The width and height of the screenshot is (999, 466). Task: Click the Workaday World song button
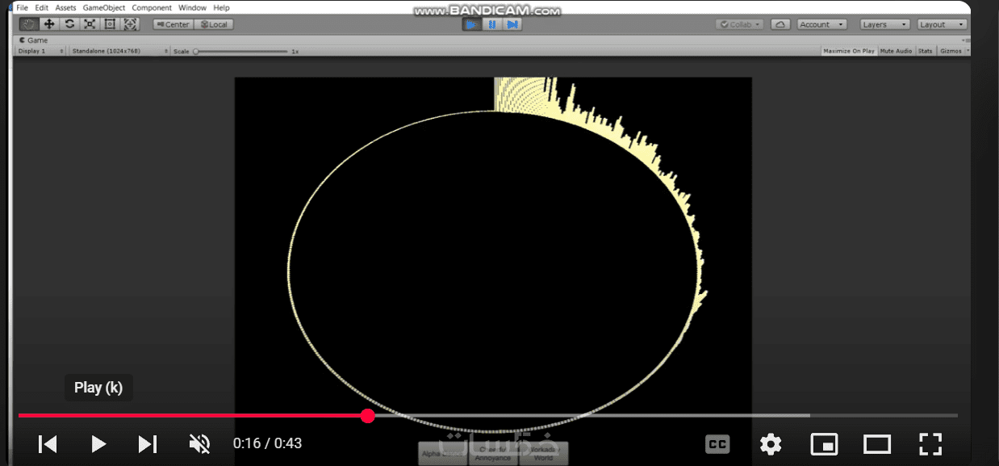(544, 453)
